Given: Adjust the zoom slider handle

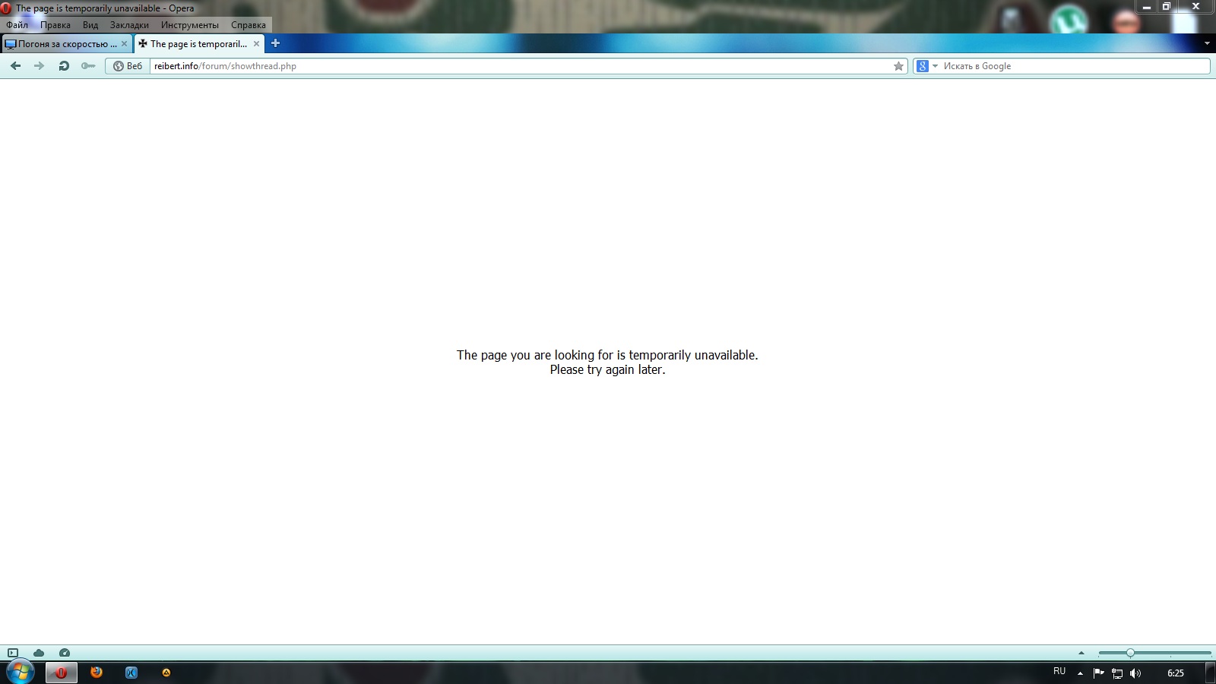Looking at the screenshot, I should (x=1130, y=653).
